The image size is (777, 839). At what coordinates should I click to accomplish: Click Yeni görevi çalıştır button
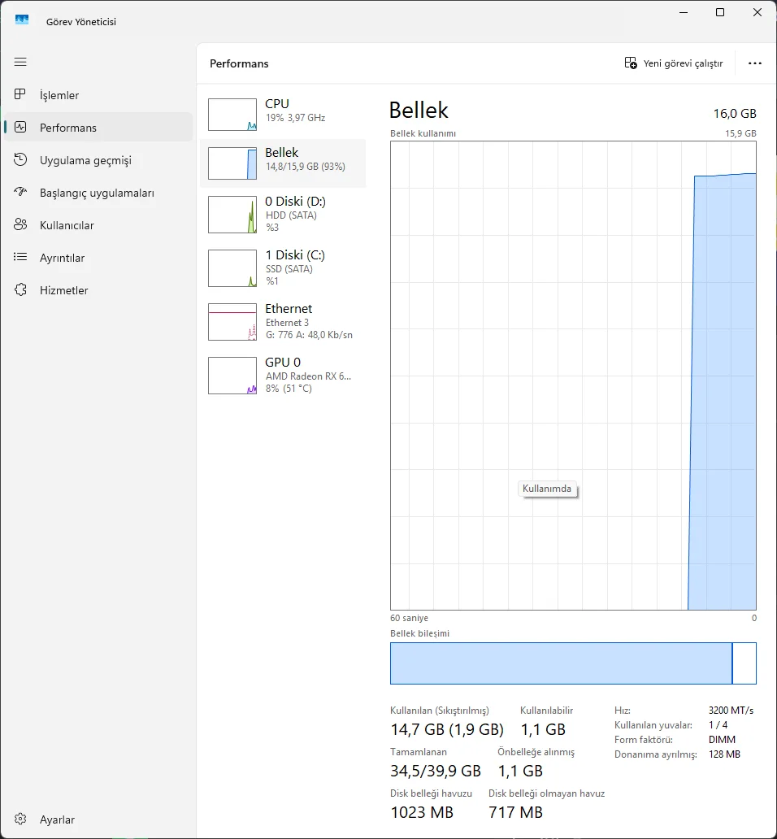[673, 63]
